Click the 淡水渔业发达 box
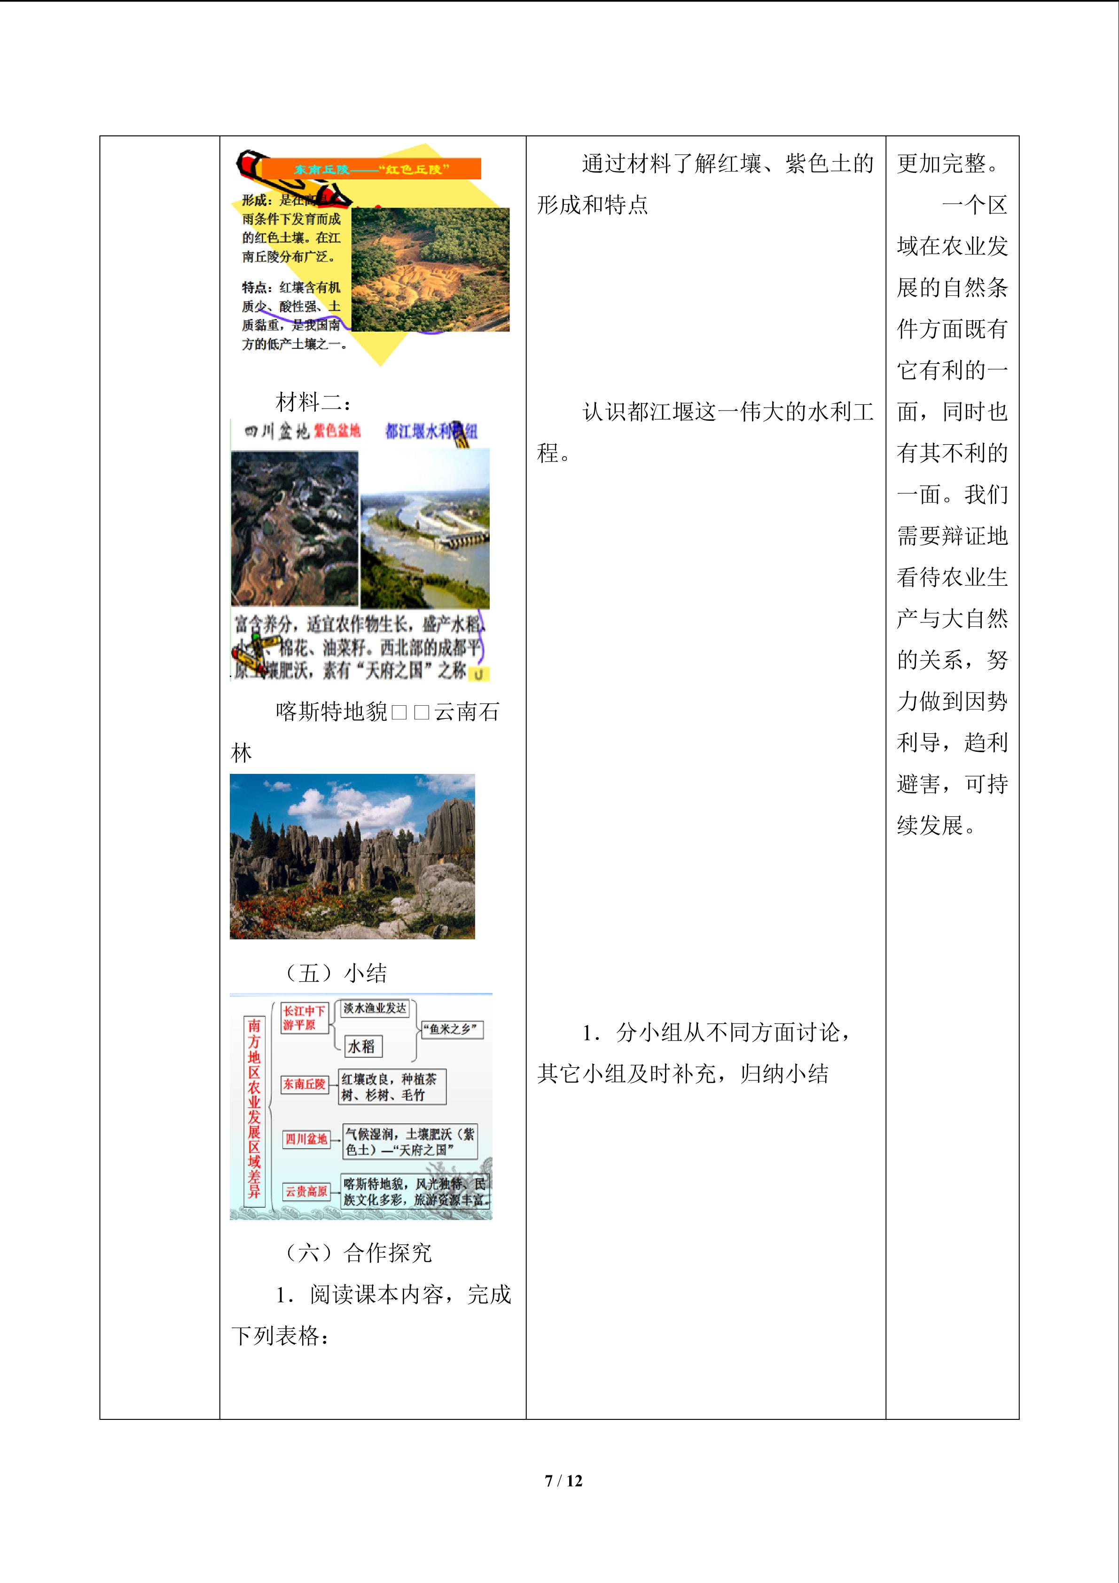This screenshot has height=1583, width=1119. pyautogui.click(x=375, y=1008)
